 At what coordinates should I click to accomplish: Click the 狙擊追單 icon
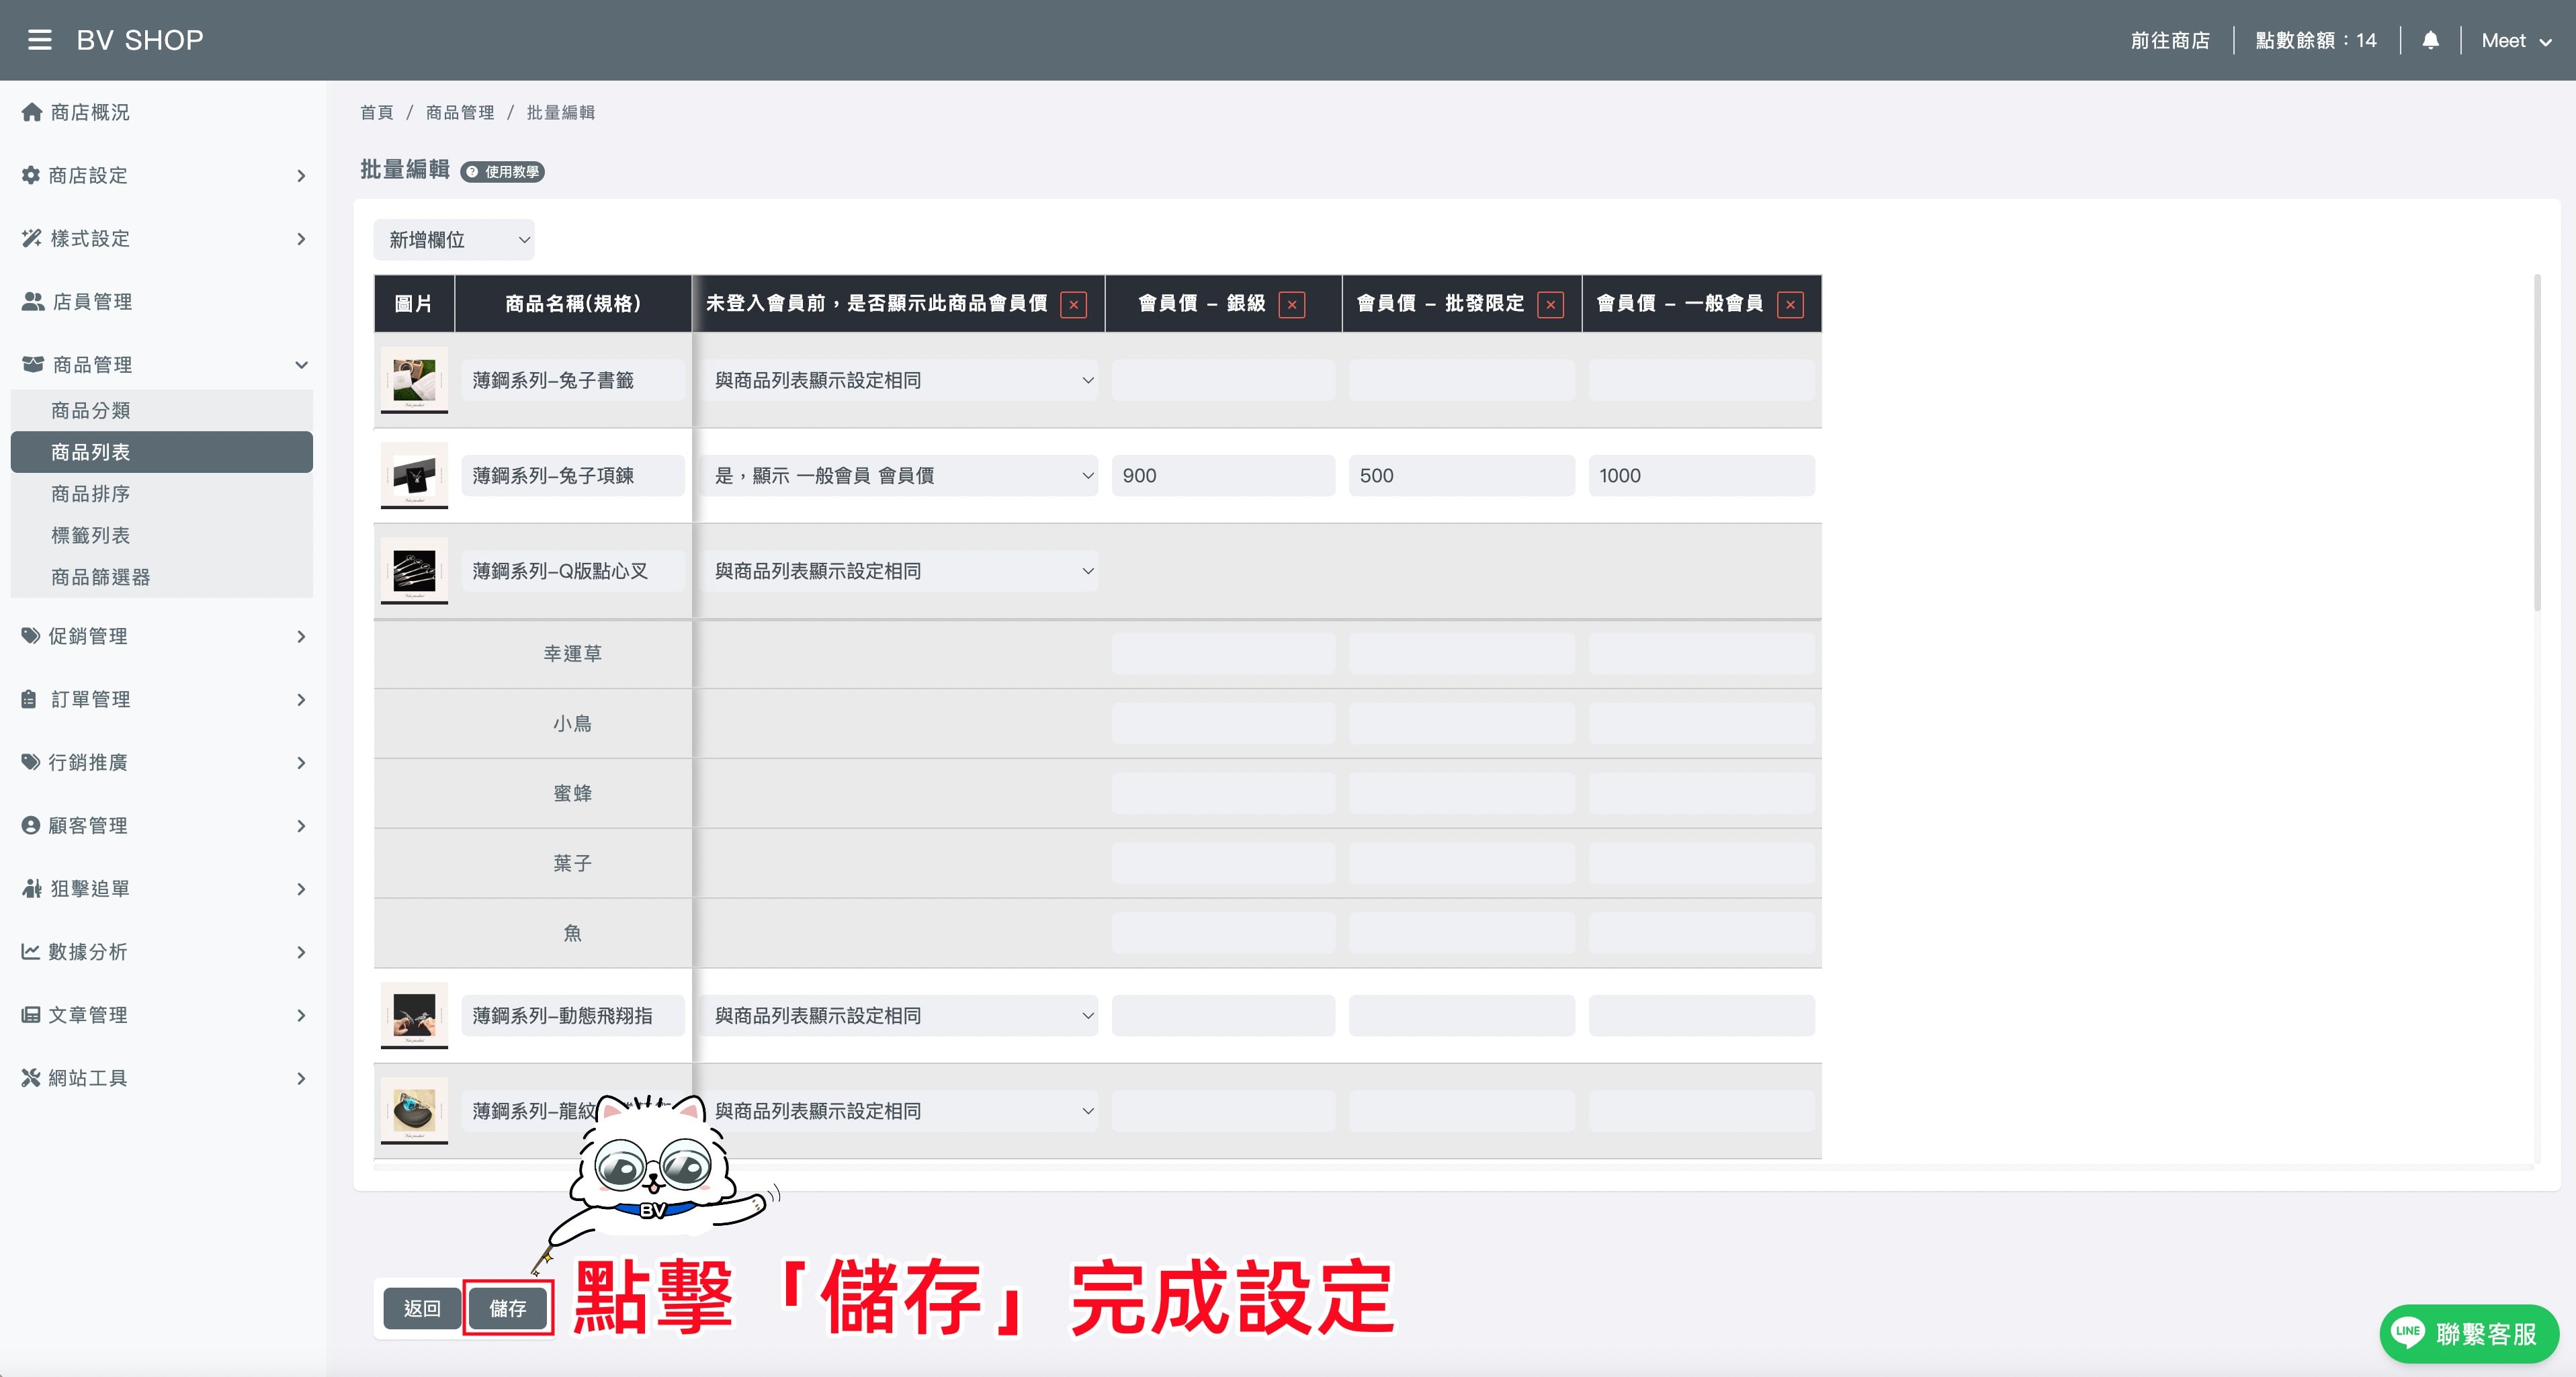(32, 888)
